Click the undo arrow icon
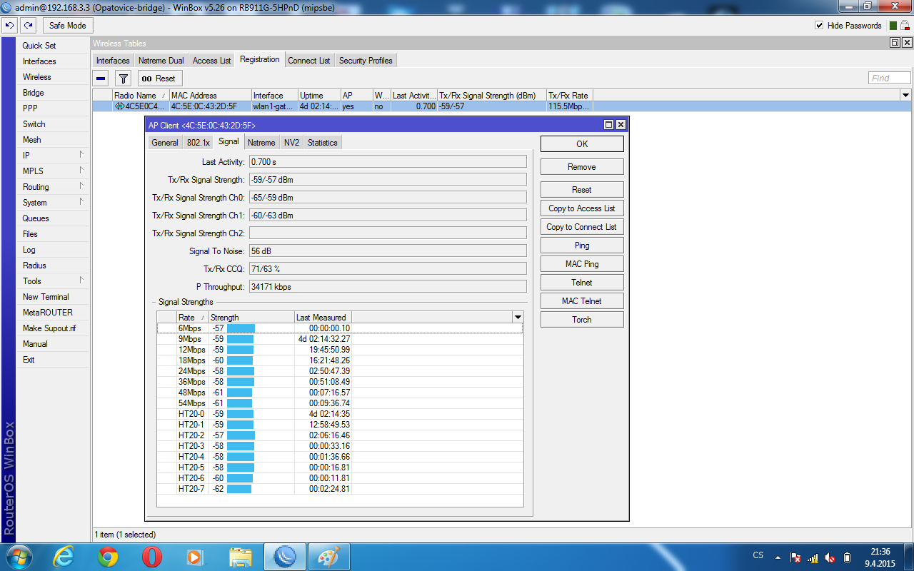Viewport: 914px width, 571px height. (9, 26)
